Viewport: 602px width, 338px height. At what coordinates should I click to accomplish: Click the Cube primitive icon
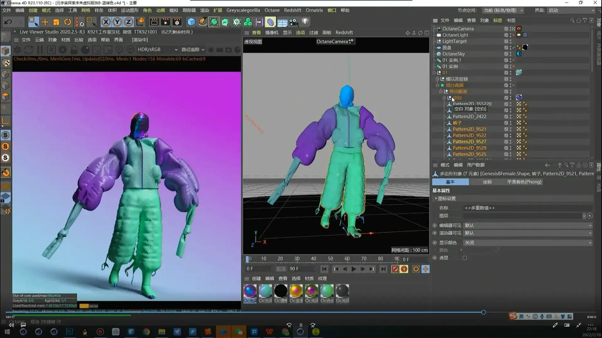[191, 22]
